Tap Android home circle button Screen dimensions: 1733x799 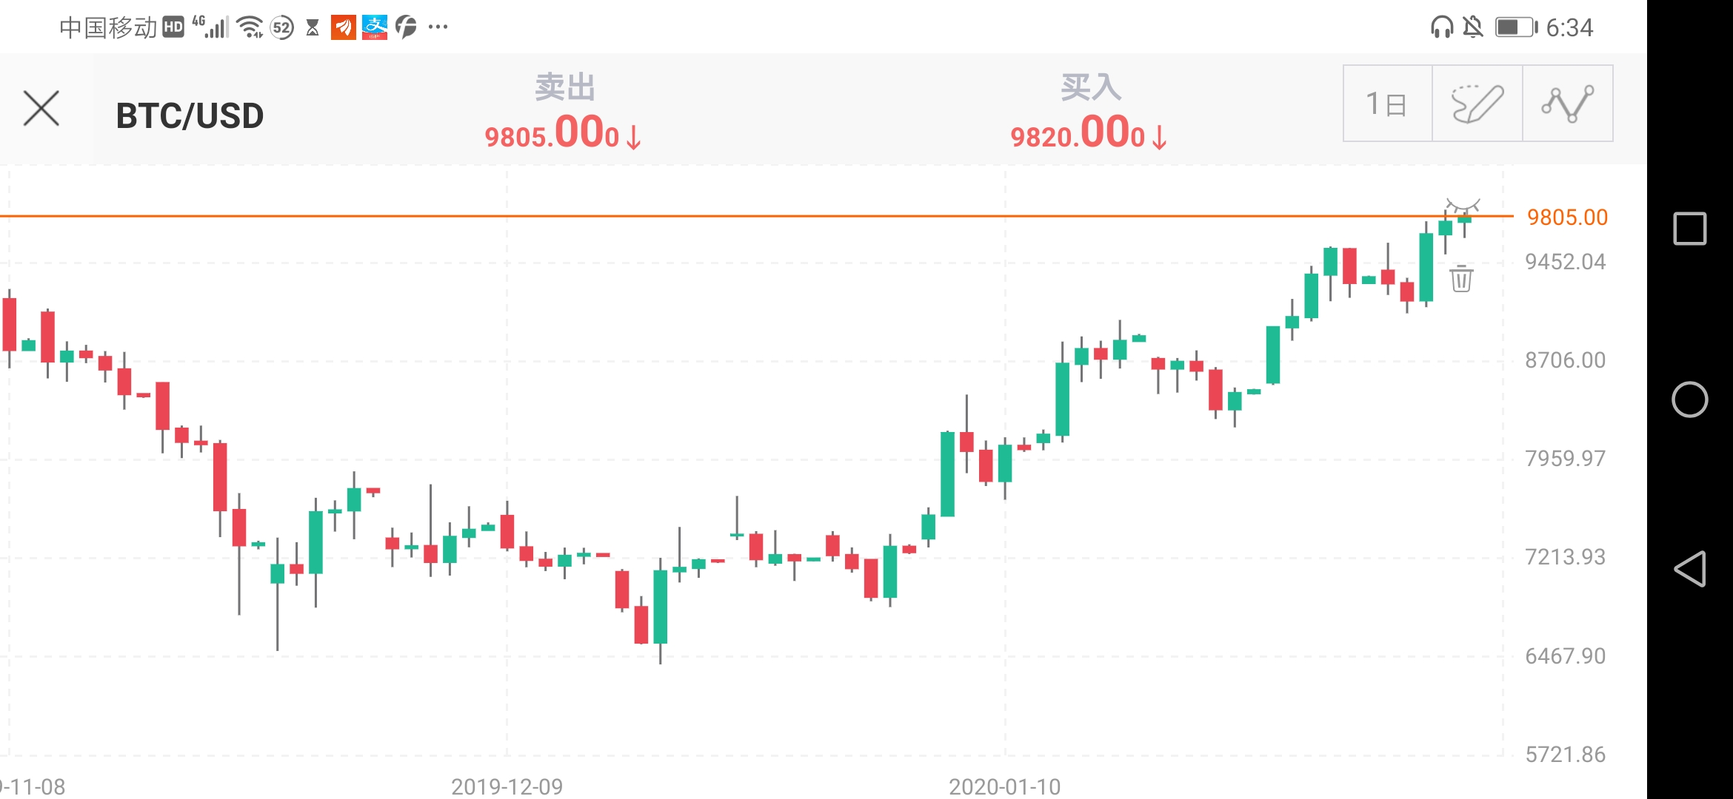(x=1690, y=399)
